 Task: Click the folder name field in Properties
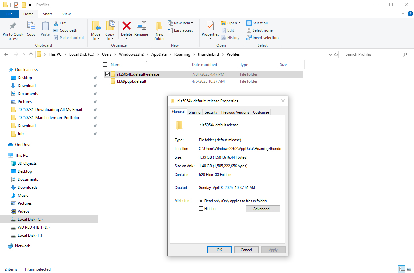coord(240,125)
